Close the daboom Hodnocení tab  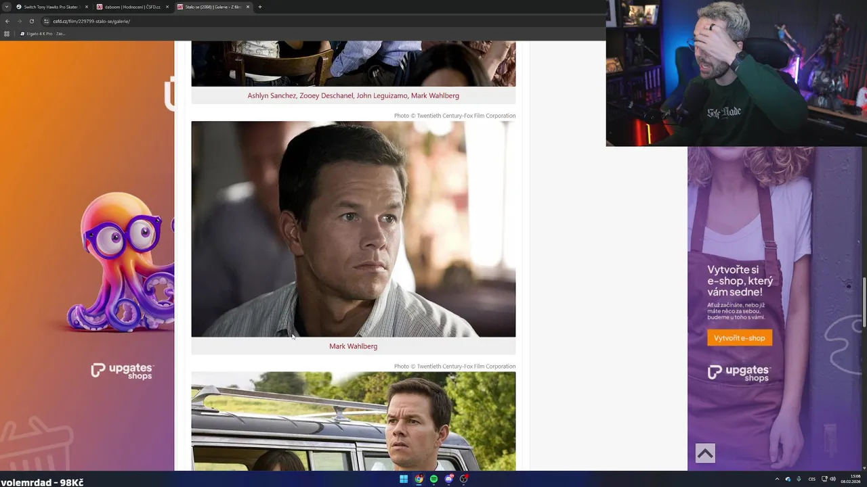coord(167,7)
